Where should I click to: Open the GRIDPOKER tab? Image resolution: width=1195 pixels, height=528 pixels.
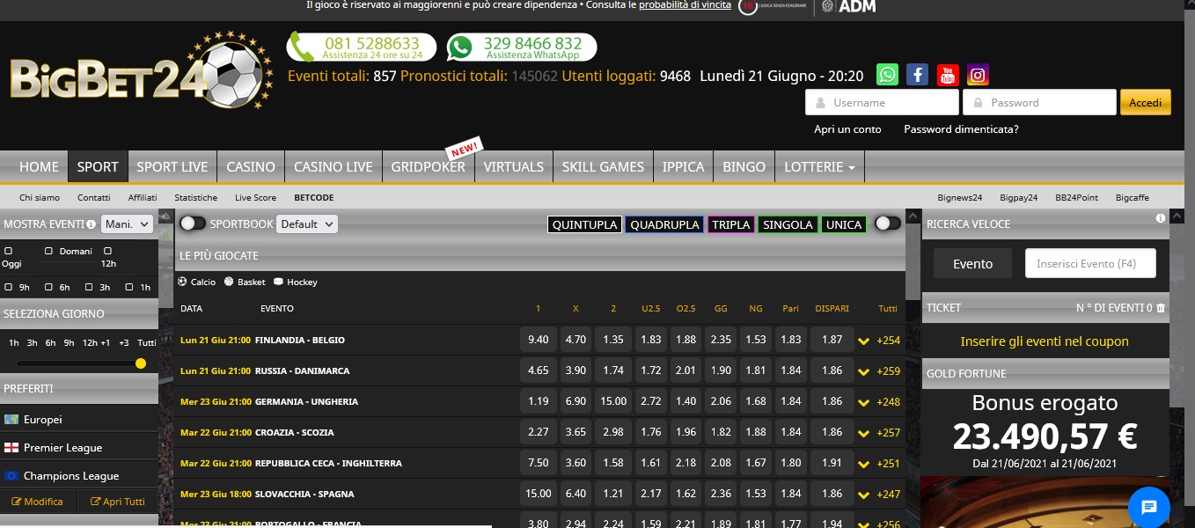429,166
